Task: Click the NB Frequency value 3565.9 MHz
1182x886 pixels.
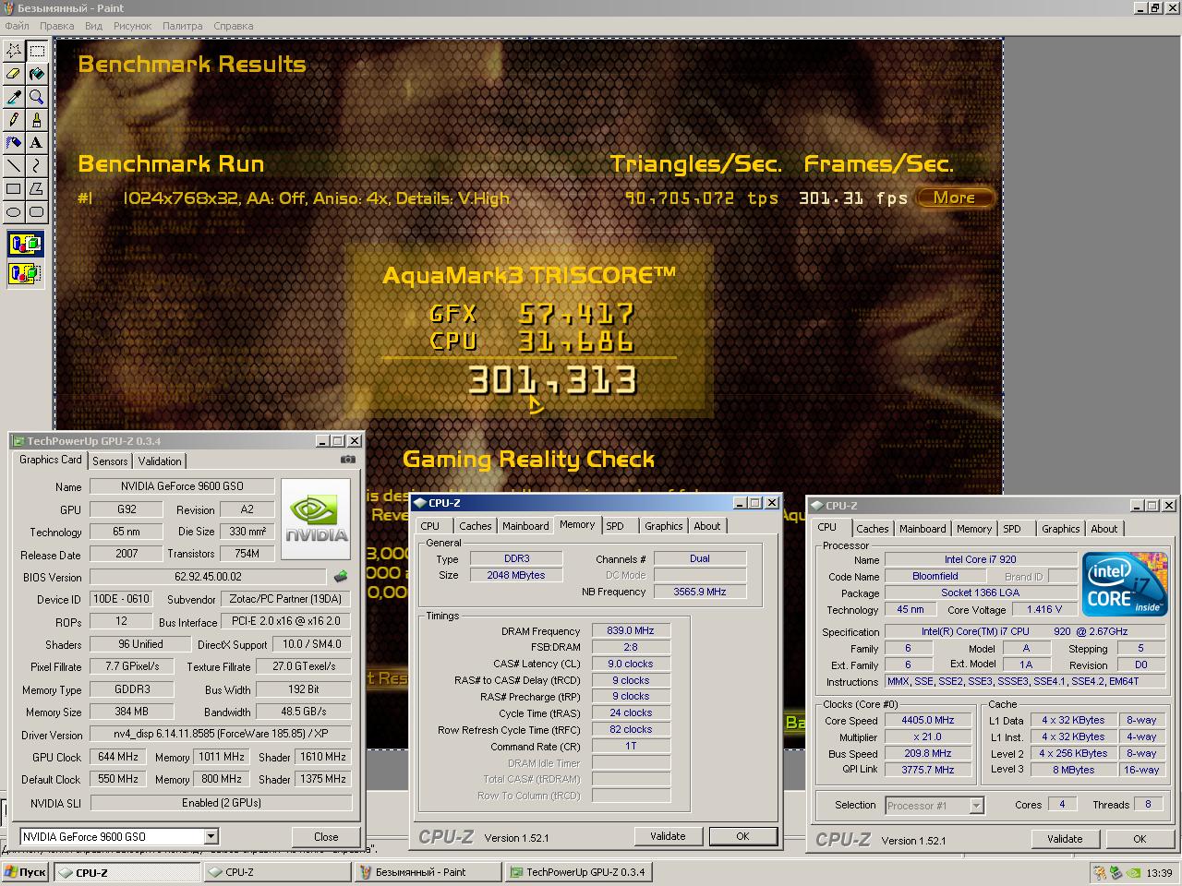Action: [x=700, y=592]
